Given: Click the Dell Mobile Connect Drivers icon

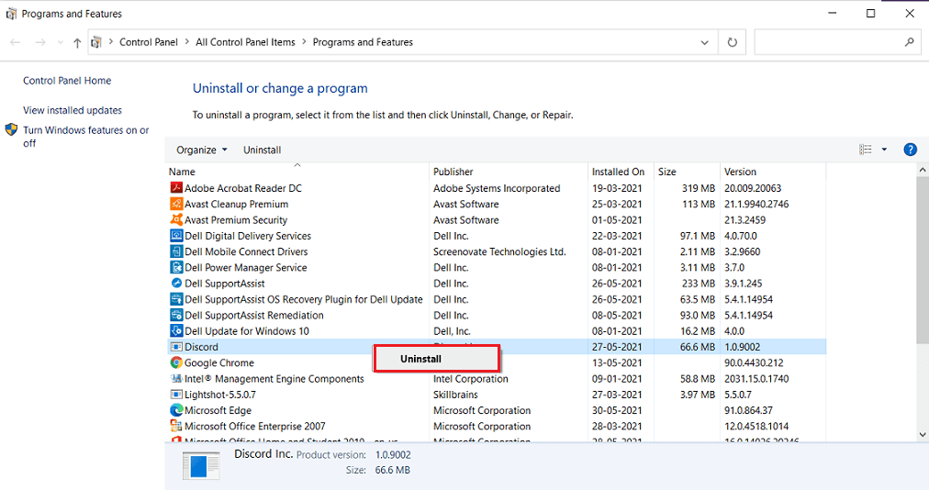Looking at the screenshot, I should pos(176,251).
